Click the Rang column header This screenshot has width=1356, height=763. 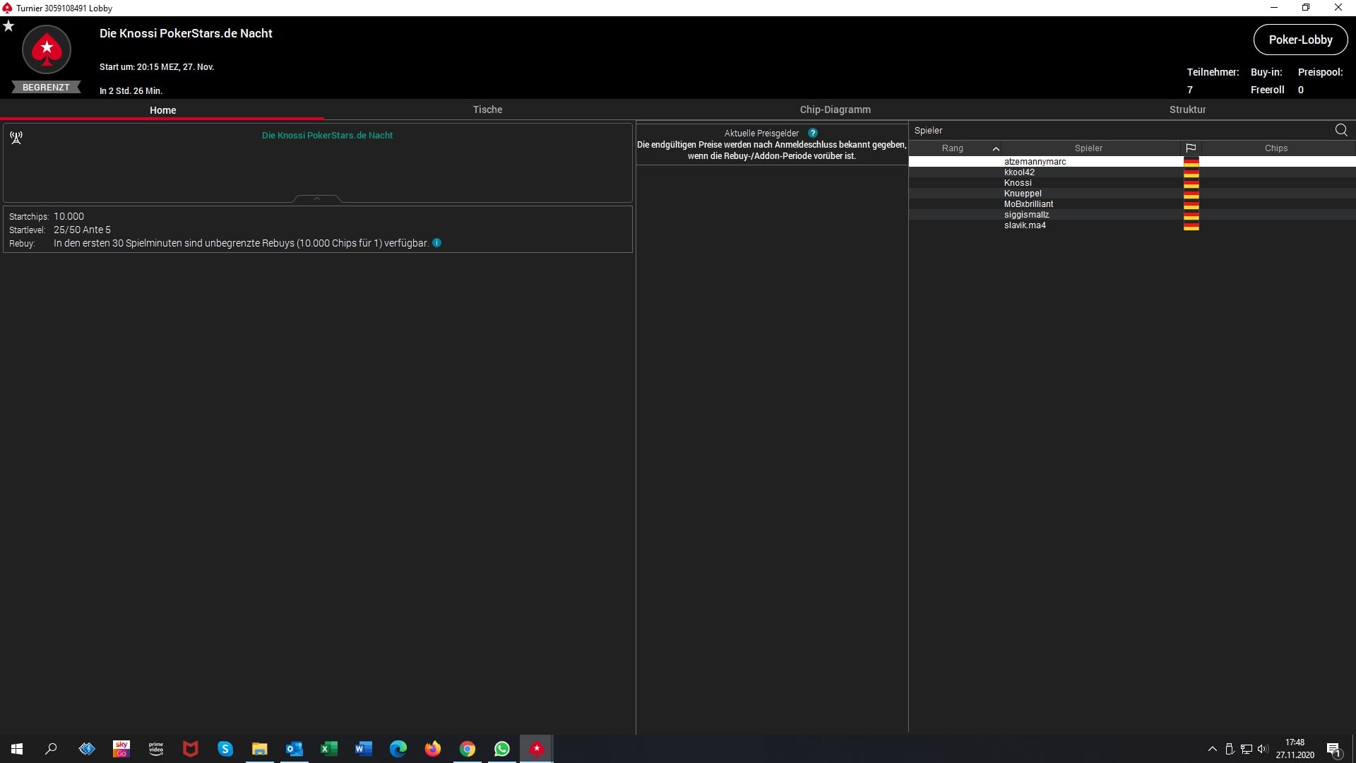952,148
